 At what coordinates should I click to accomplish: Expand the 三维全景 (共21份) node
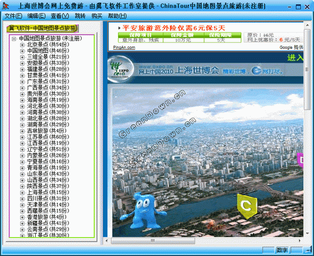22,57
